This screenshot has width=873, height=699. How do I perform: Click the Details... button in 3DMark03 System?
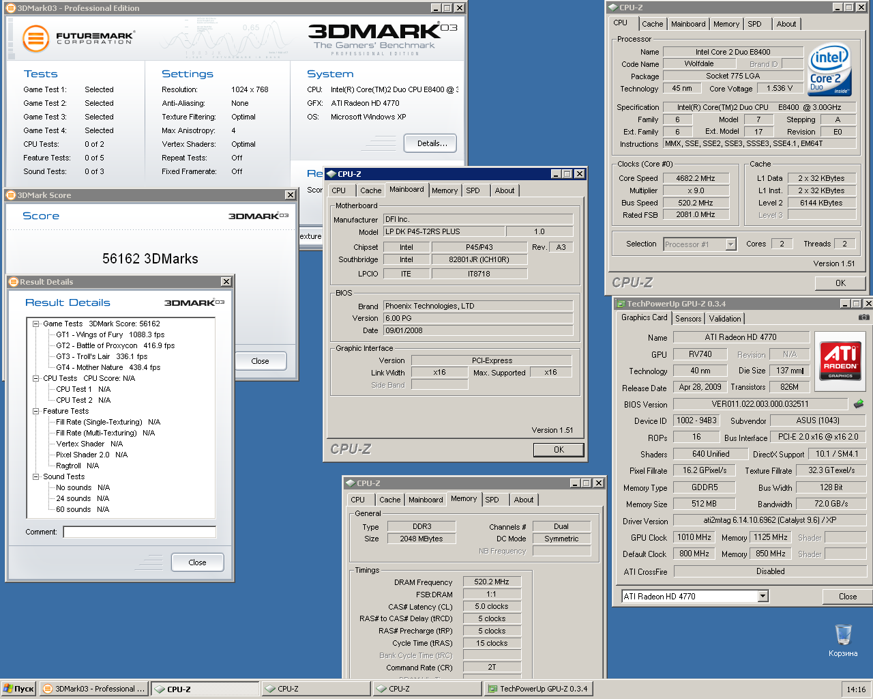point(432,143)
